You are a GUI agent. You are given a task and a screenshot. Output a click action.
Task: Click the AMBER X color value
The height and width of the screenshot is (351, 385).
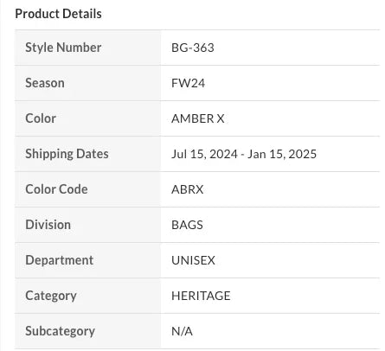pyautogui.click(x=198, y=118)
